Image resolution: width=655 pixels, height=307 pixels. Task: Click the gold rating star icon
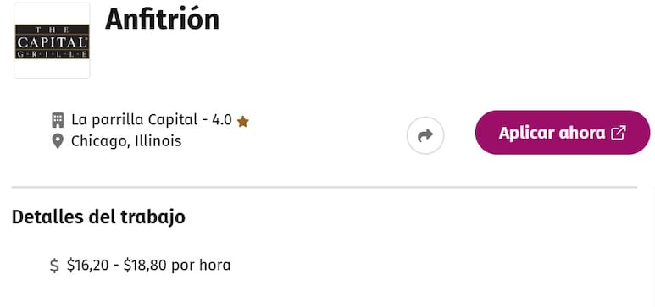point(242,122)
